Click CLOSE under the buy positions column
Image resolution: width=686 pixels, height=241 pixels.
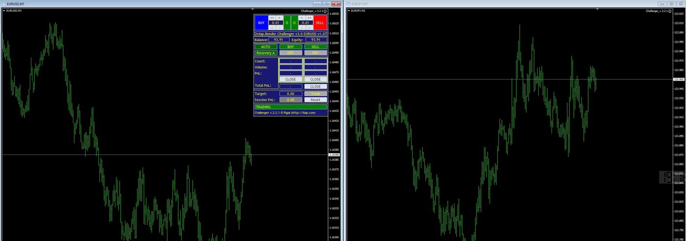coord(290,79)
